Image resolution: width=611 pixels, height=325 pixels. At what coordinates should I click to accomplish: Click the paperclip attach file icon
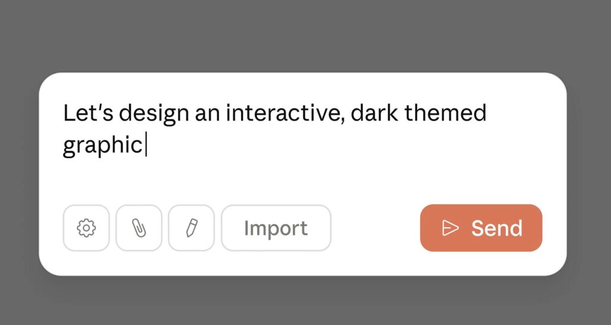[x=139, y=228]
